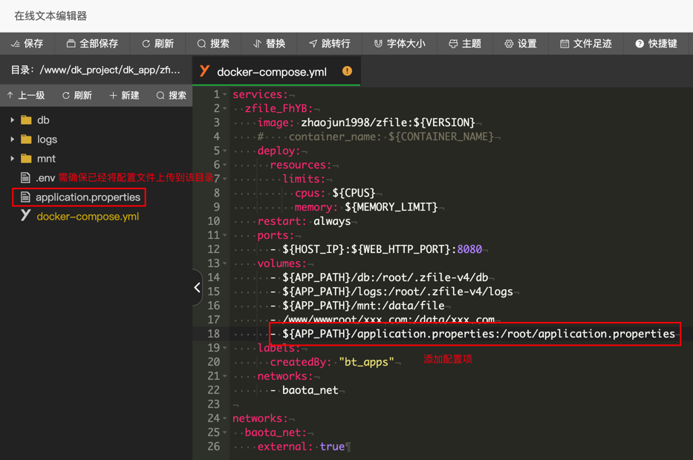This screenshot has width=693, height=460.
Task: Open Jump to Line (跳转行)
Action: coord(329,44)
